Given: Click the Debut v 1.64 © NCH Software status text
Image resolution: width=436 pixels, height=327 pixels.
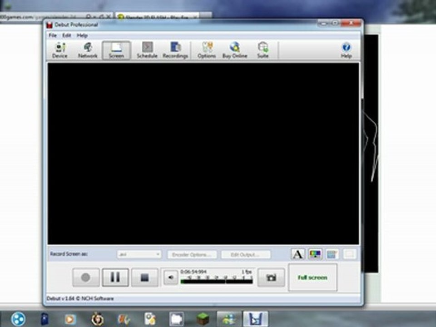Looking at the screenshot, I should click(x=80, y=298).
